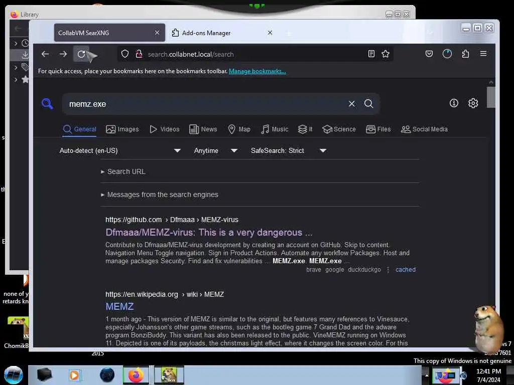Select the Social Media search category
514x385 pixels.
[x=424, y=129]
